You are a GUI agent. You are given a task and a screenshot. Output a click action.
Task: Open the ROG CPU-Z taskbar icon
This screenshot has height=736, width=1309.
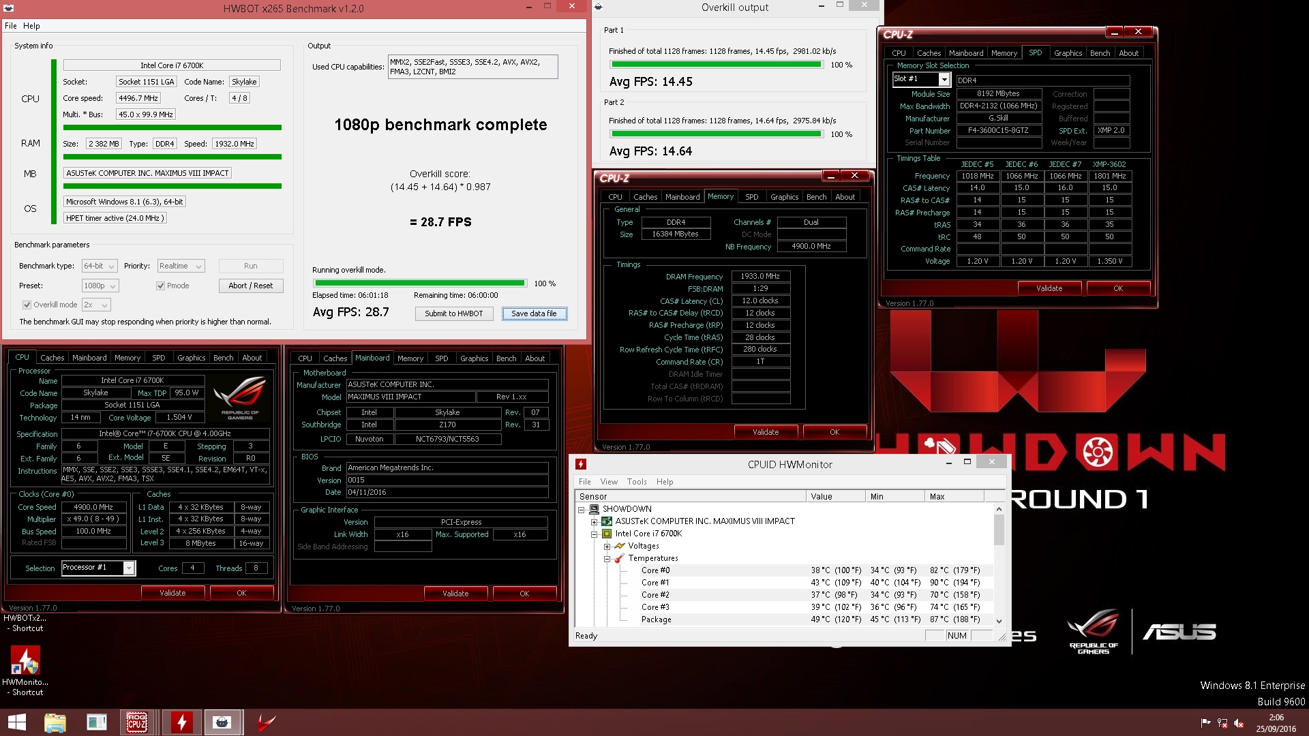click(137, 722)
